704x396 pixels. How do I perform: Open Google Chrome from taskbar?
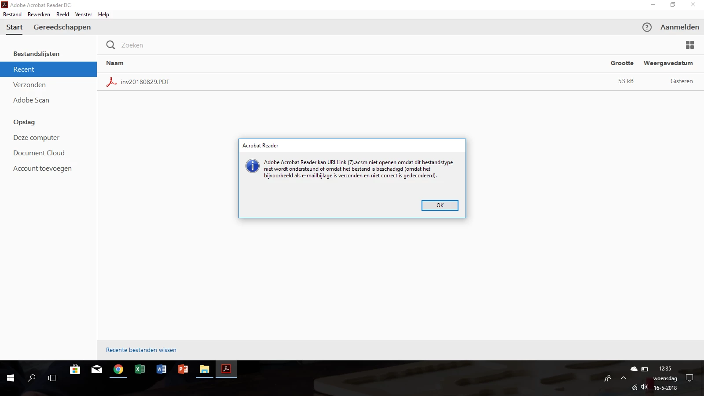coord(118,369)
